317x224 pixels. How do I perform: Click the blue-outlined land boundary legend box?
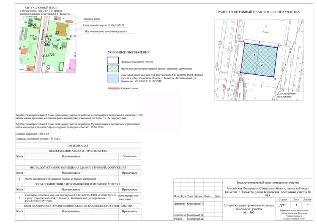112,60
